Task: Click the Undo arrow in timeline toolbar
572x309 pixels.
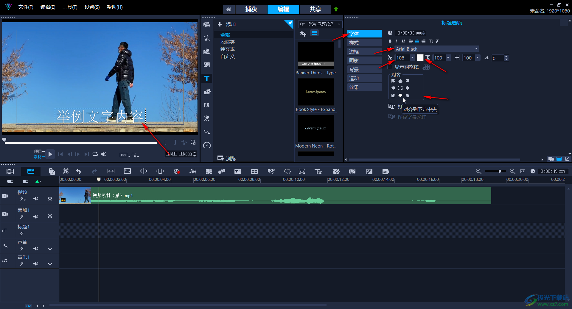Action: 78,171
